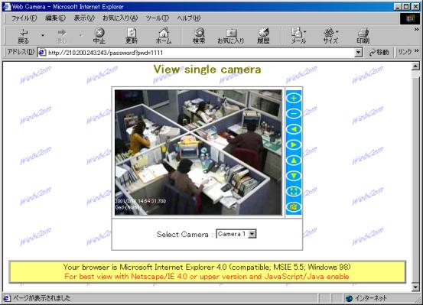
Task: Click the address URL text field
Action: [200, 52]
